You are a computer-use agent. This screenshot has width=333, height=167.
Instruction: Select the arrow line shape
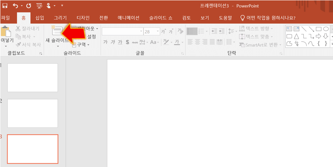point(311,29)
